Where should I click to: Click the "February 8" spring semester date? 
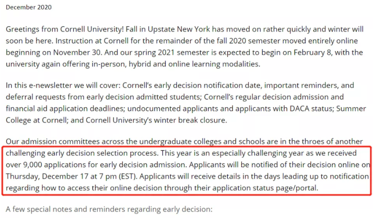313,52
